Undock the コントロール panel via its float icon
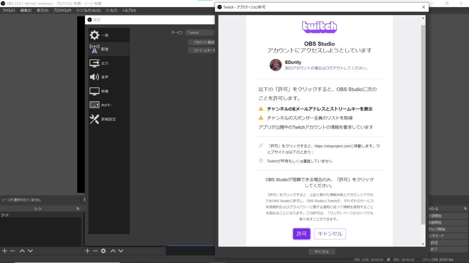 (465, 209)
